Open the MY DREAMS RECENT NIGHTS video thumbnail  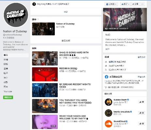(45, 90)
